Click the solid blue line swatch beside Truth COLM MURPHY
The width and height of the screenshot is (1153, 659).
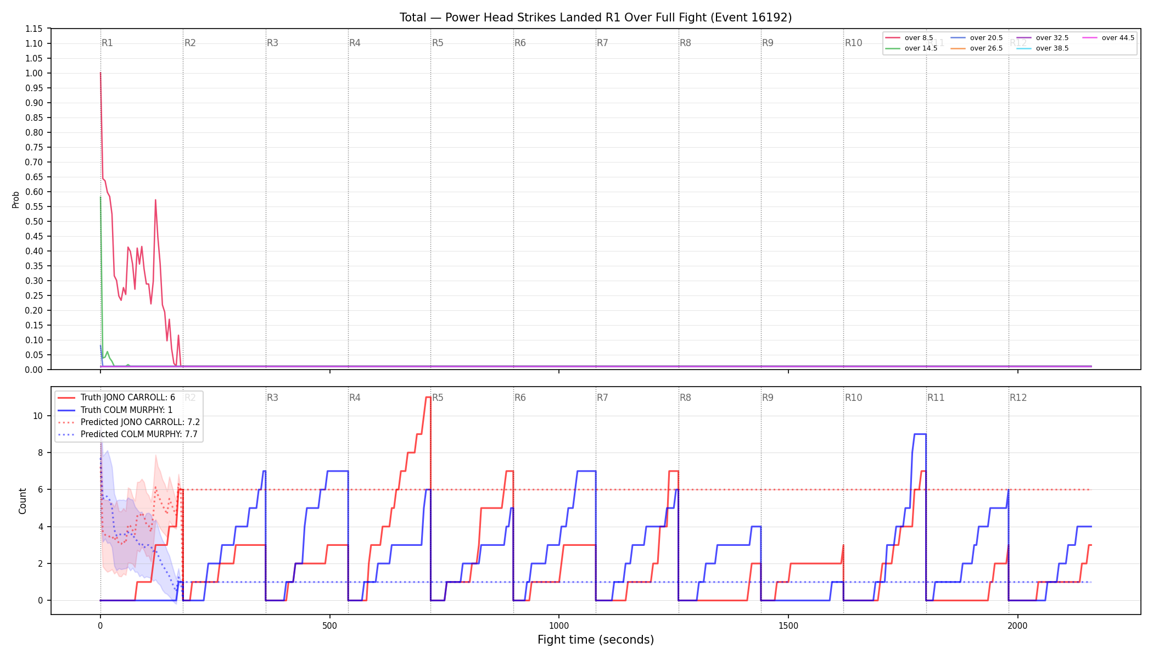coord(66,410)
